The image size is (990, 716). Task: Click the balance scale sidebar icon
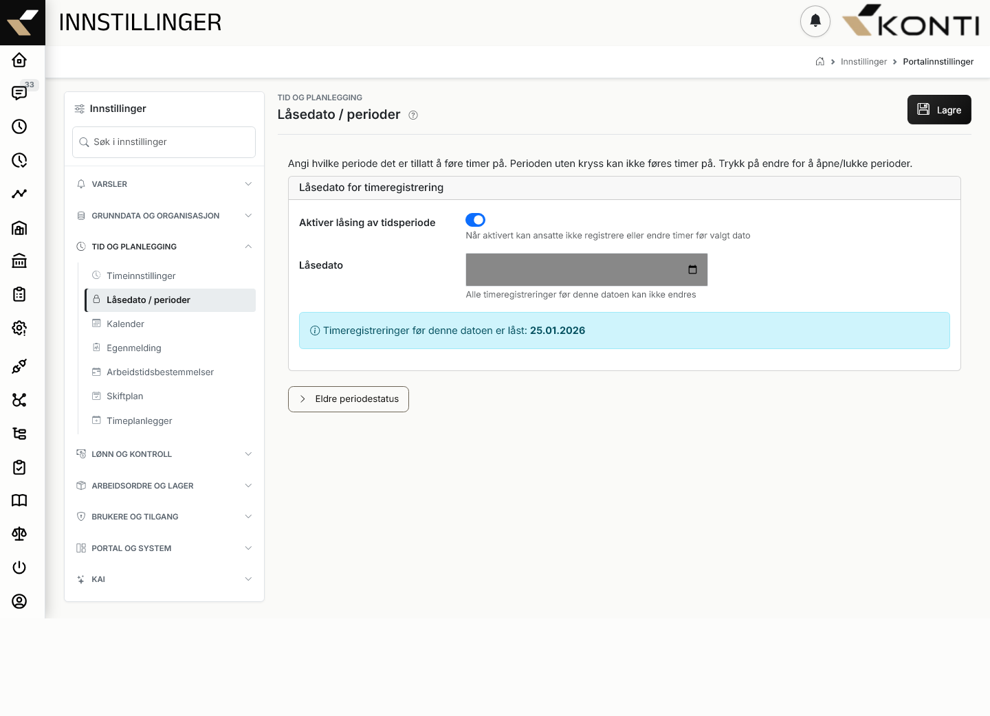tap(19, 534)
